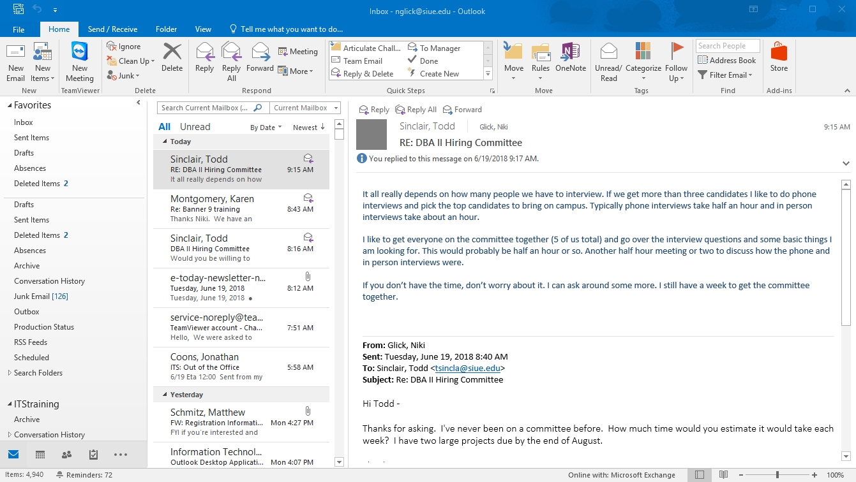Click the tsincla@siue.edu email link
This screenshot has height=482, width=856.
[468, 368]
